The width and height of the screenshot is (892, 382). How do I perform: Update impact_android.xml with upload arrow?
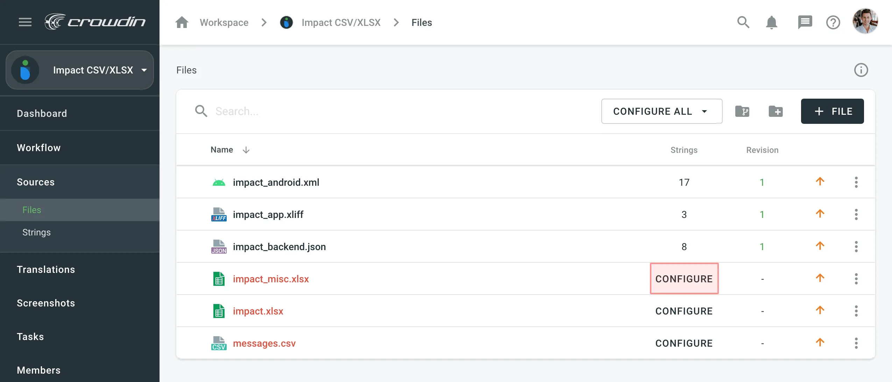click(x=820, y=182)
